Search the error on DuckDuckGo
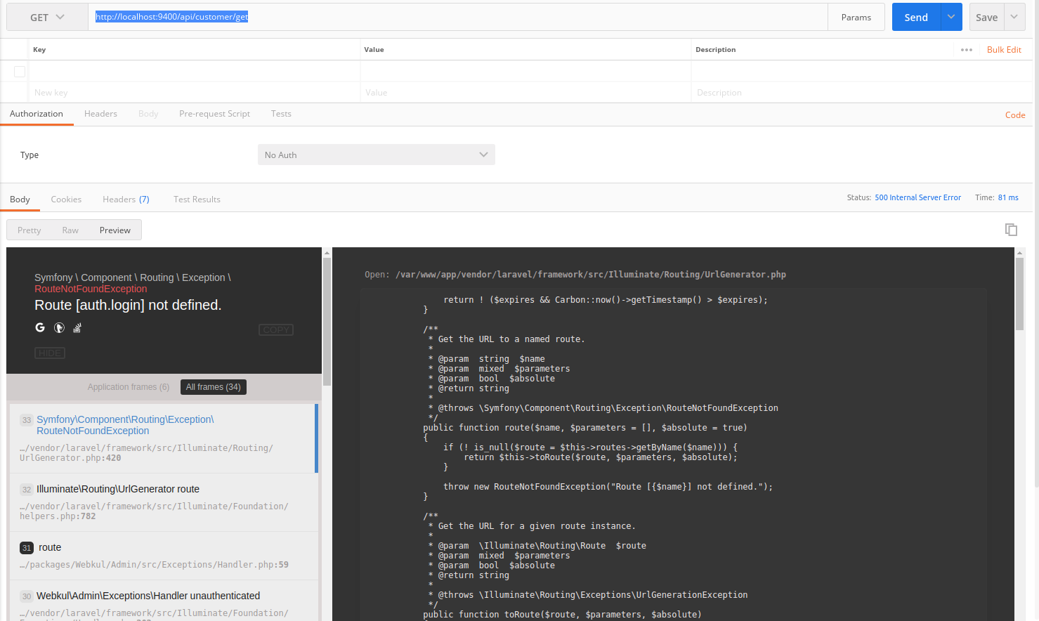The height and width of the screenshot is (621, 1039). 59,327
